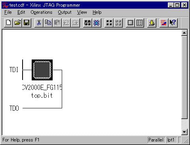
Task: Open a file using the folder icon
Action: [17, 23]
